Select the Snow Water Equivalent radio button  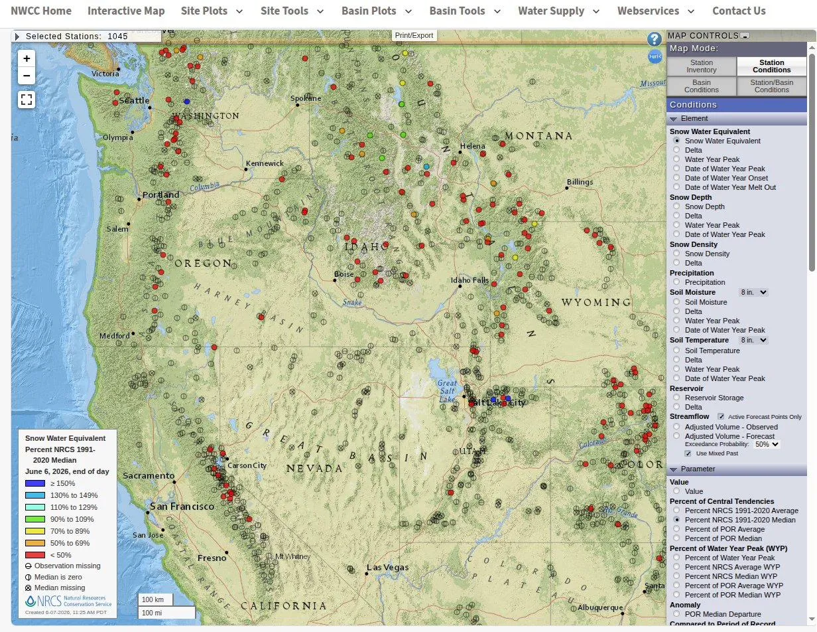point(676,141)
